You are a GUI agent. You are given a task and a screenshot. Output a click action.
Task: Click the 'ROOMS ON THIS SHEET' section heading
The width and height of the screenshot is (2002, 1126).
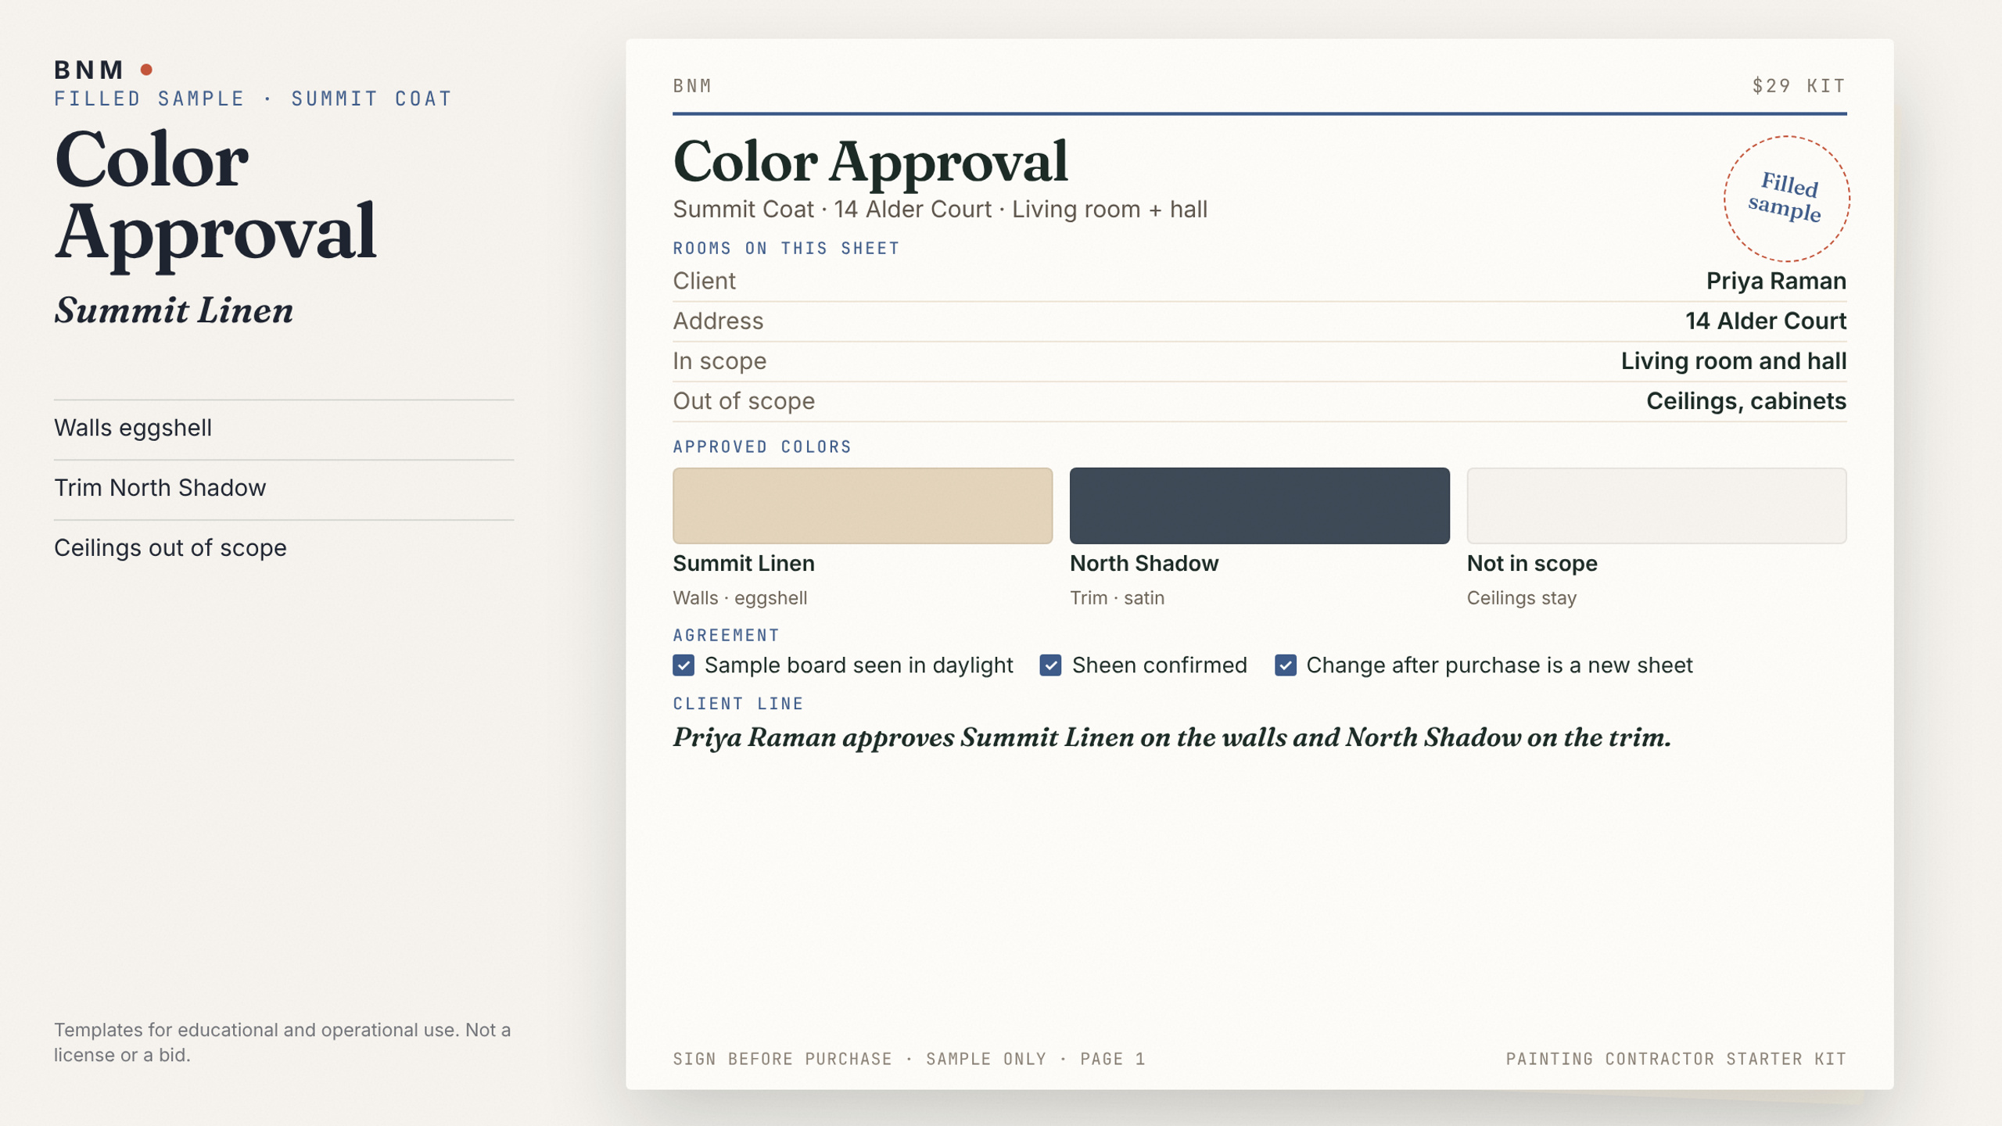click(787, 249)
